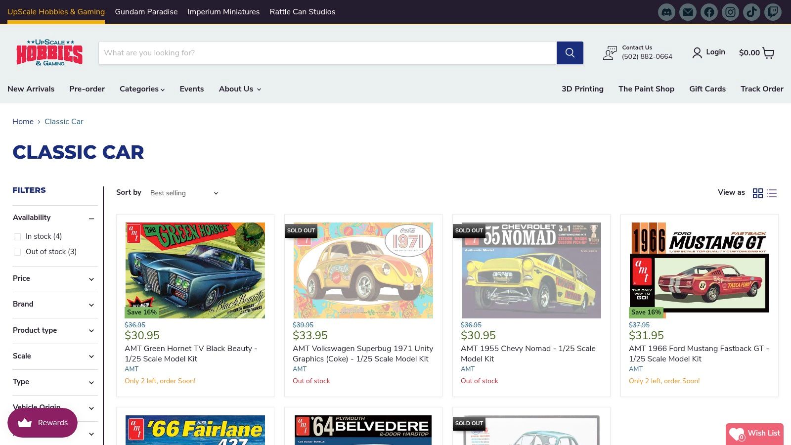Click the AMT brand link under Green Hornet
The height and width of the screenshot is (445, 791).
pyautogui.click(x=132, y=369)
